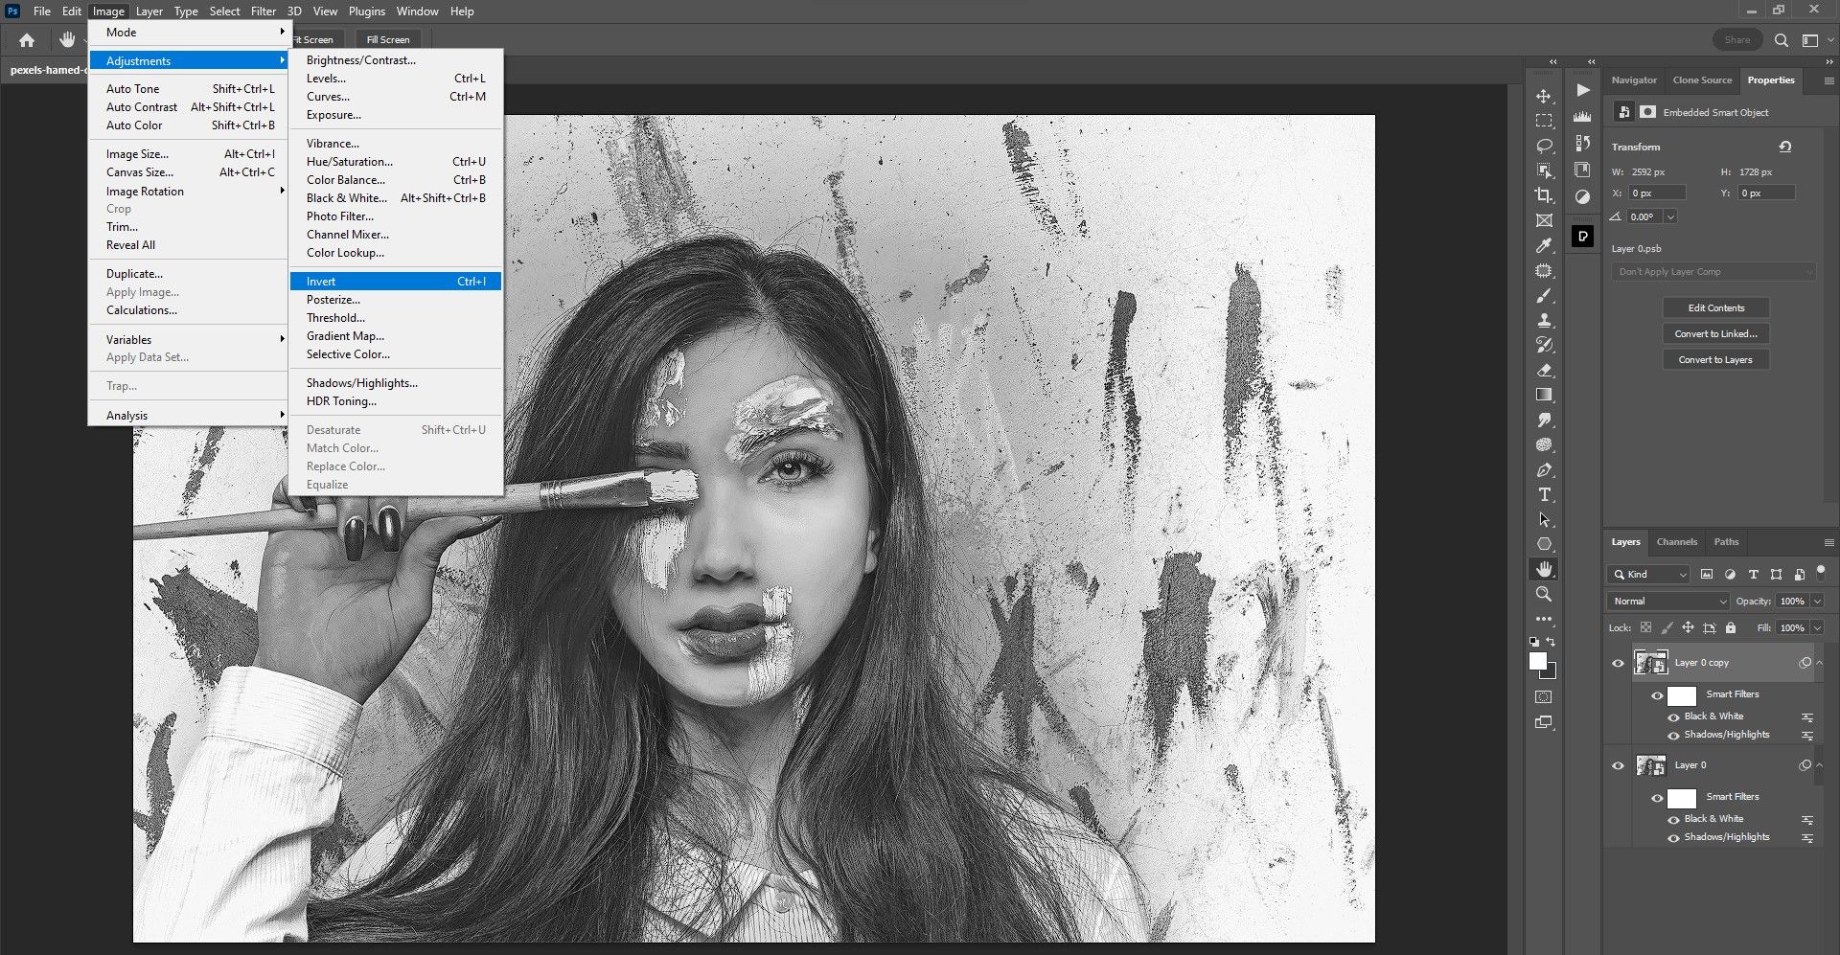Swap foreground and background colors
This screenshot has height=955, width=1840.
click(x=1551, y=642)
